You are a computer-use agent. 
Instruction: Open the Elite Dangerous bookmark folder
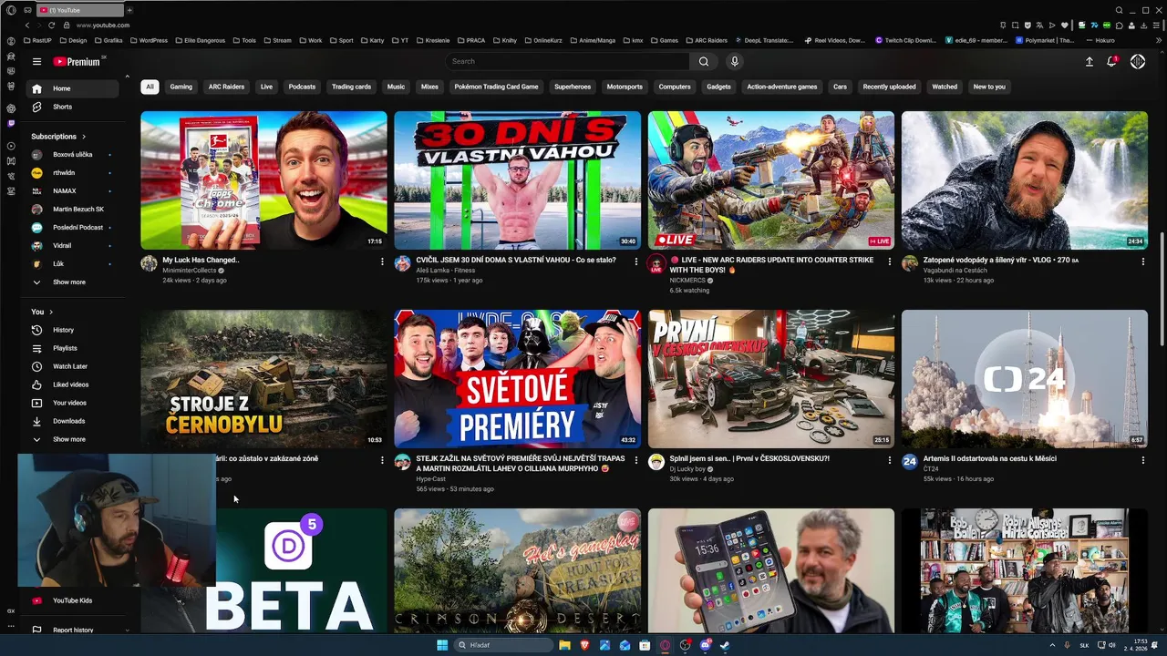click(x=201, y=40)
